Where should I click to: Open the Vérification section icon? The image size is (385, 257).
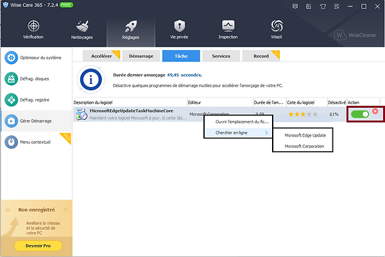(x=33, y=26)
